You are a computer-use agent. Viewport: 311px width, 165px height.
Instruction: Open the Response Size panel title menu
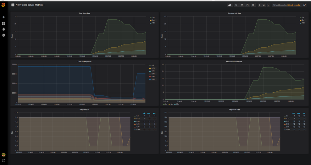pos(234,110)
